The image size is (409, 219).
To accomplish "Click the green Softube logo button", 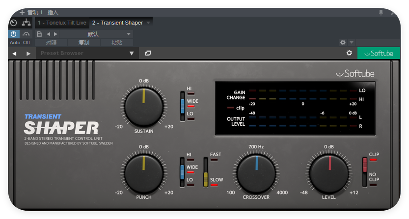I will point(379,53).
